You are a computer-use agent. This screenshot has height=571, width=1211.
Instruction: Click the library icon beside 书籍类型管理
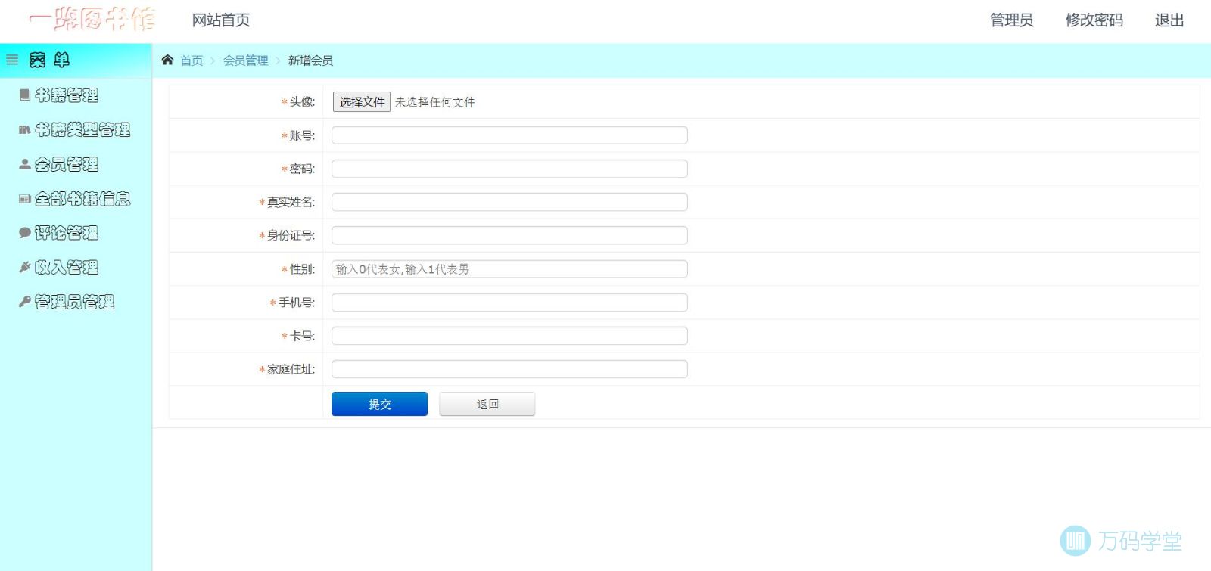[x=25, y=129]
